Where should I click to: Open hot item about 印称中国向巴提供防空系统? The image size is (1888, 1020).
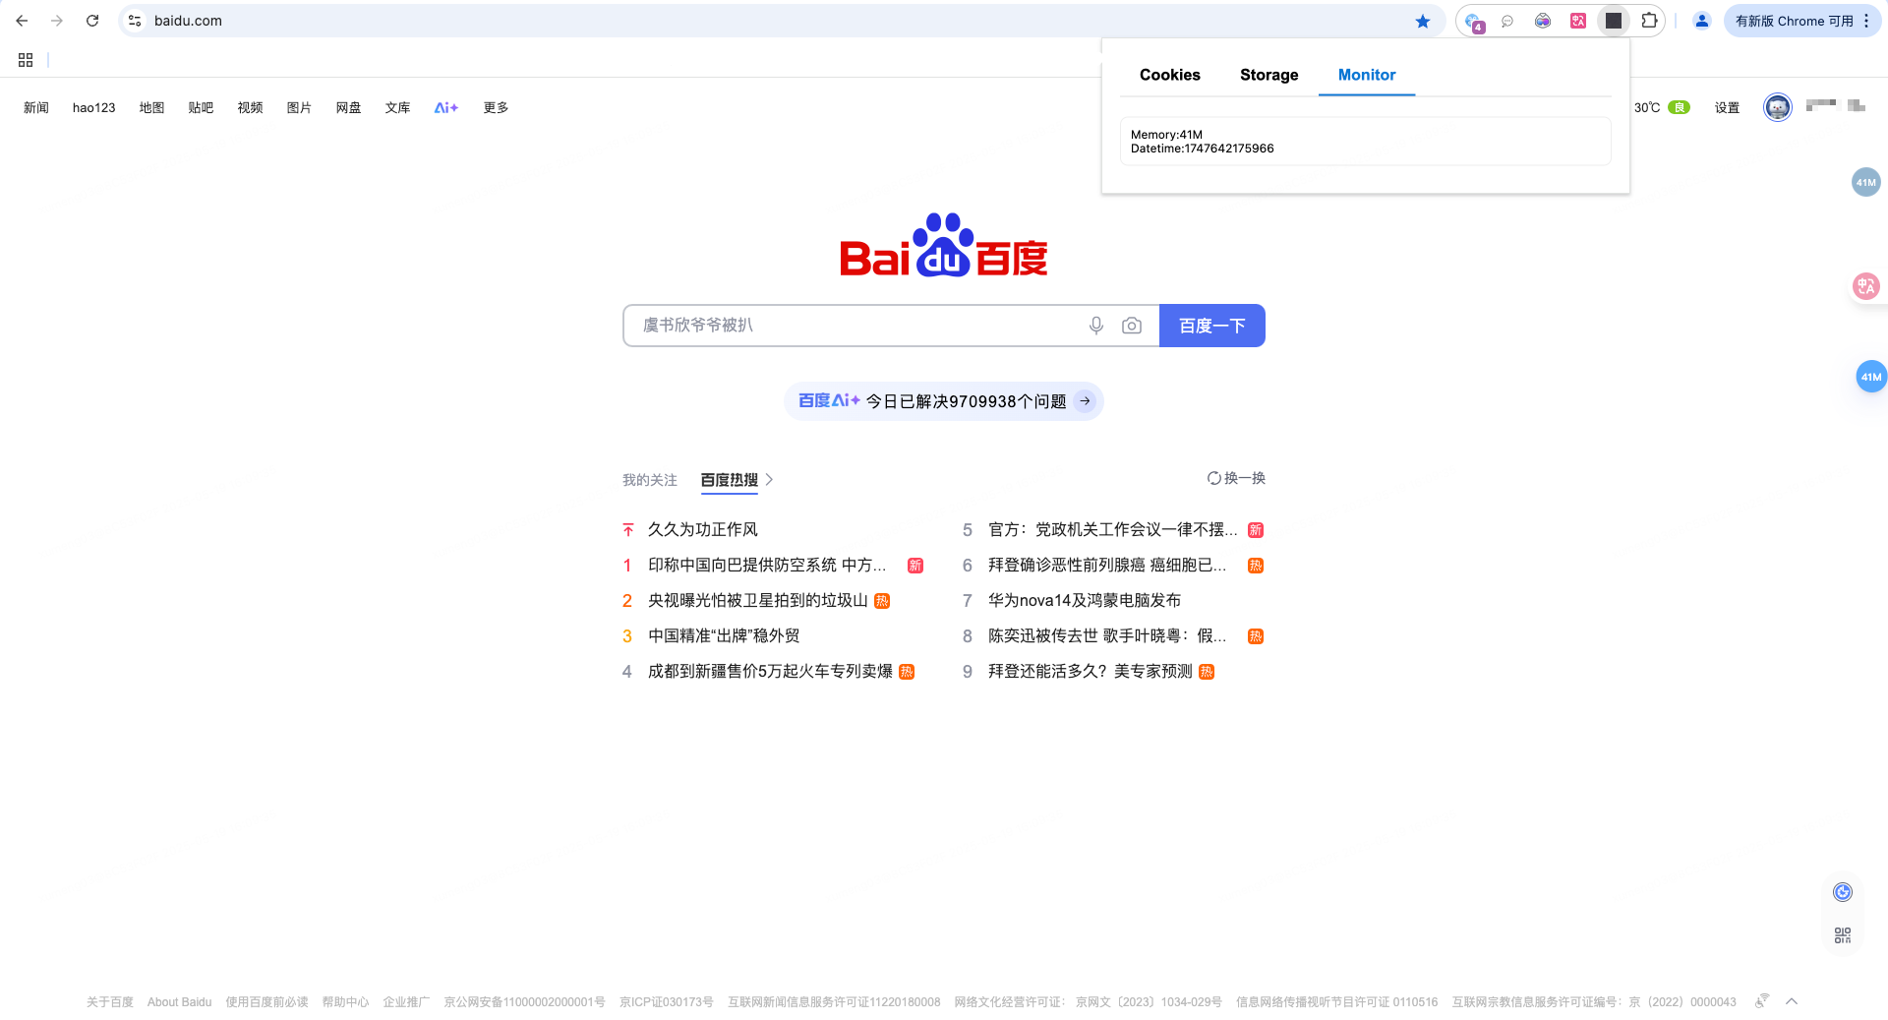(767, 565)
